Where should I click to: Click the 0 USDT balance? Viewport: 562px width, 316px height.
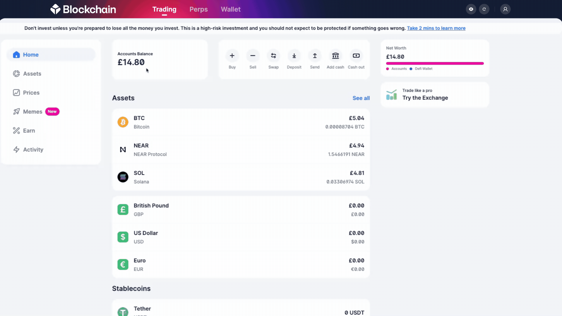[354, 312]
